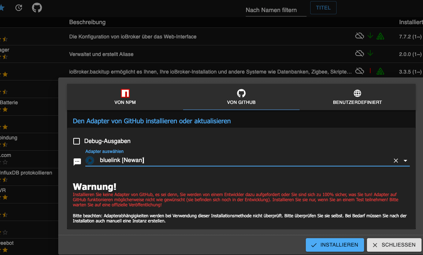Click the bluelink adapter logo icon
Viewport: 423px width, 255px height.
tap(90, 160)
